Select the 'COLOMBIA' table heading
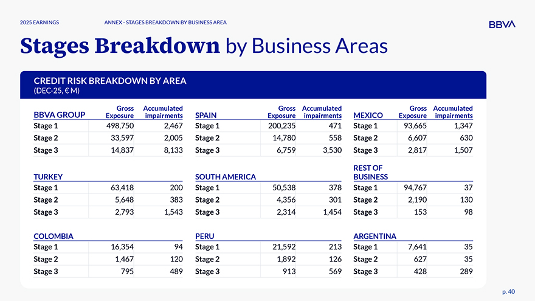The width and height of the screenshot is (535, 301). (53, 236)
